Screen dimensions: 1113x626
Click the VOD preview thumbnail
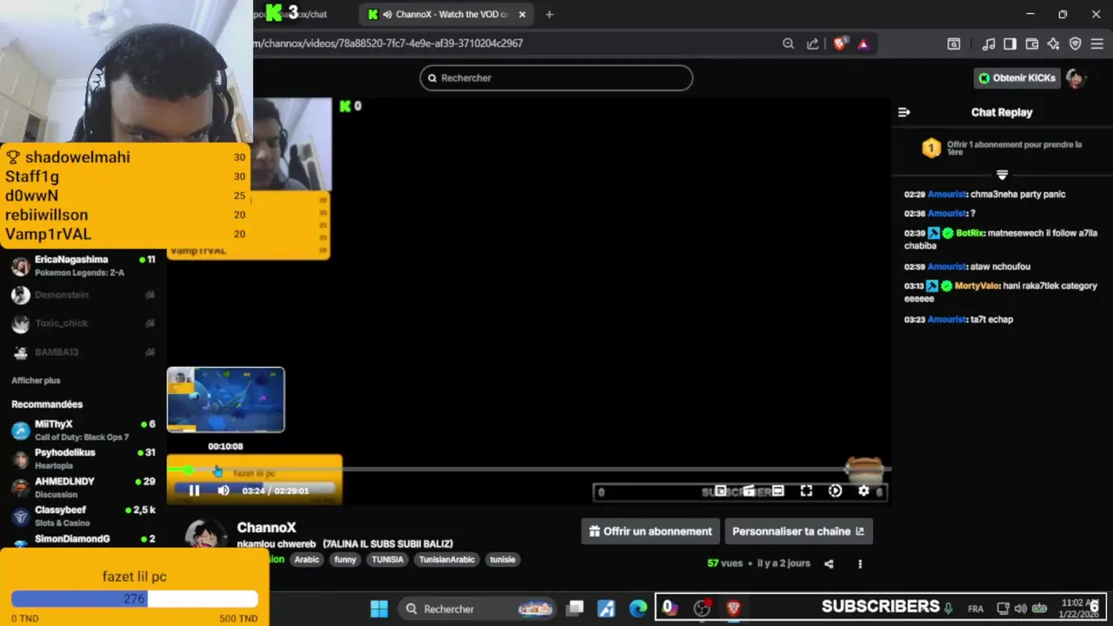point(225,400)
